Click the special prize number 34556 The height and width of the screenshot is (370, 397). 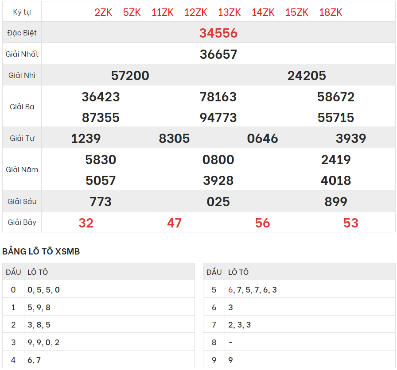point(218,33)
